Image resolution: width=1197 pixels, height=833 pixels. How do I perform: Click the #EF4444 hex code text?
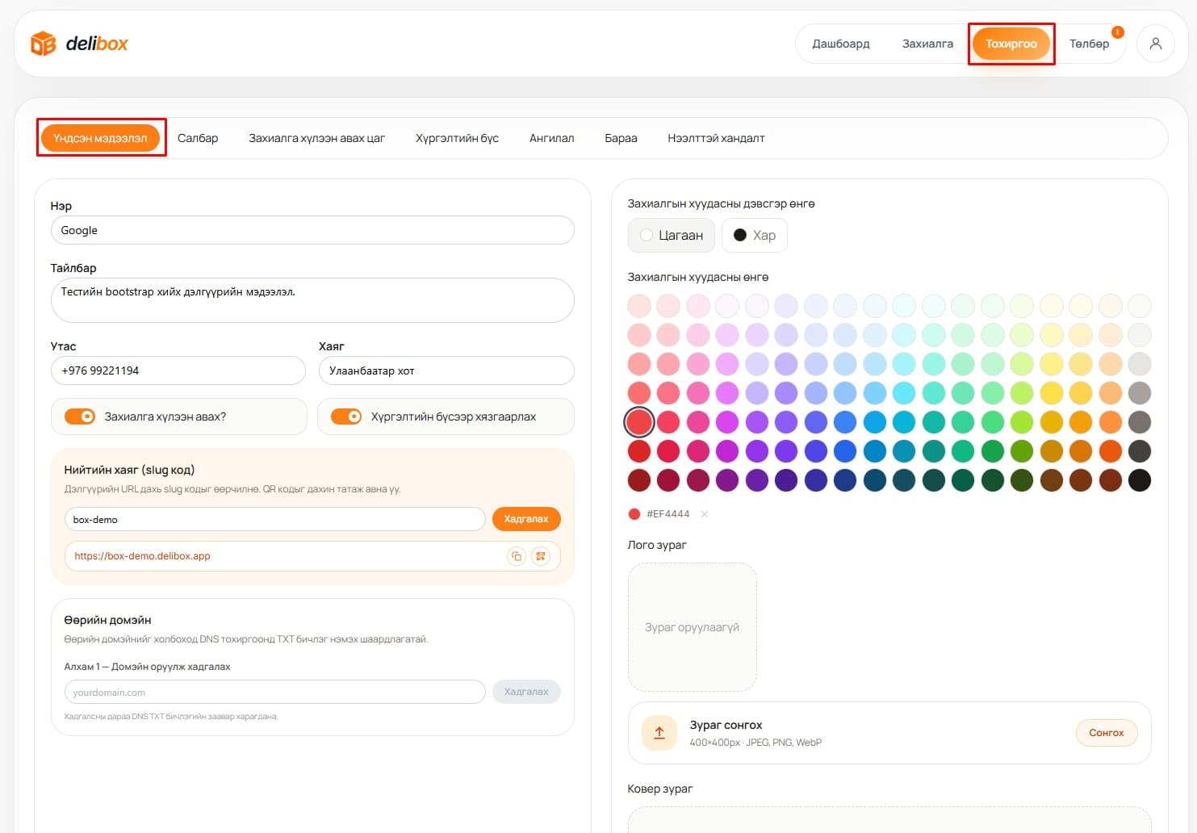pos(668,514)
